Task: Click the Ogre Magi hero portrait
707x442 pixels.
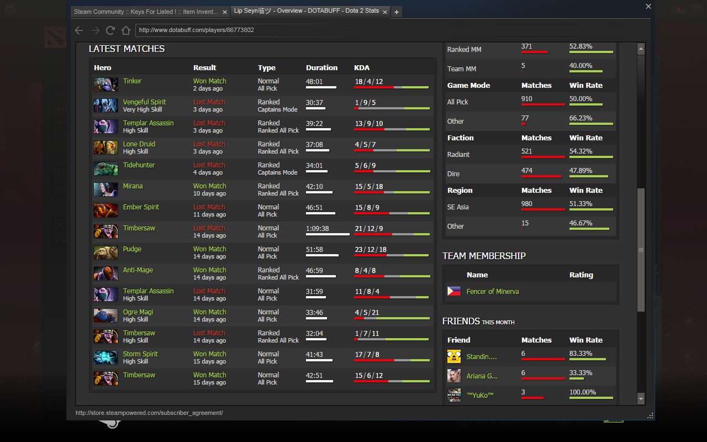Action: (105, 315)
